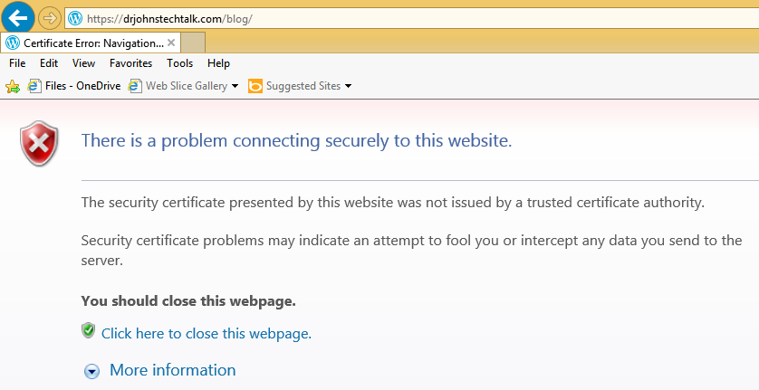Open a new blank tab
Screen dimensions: 759x390
point(193,43)
